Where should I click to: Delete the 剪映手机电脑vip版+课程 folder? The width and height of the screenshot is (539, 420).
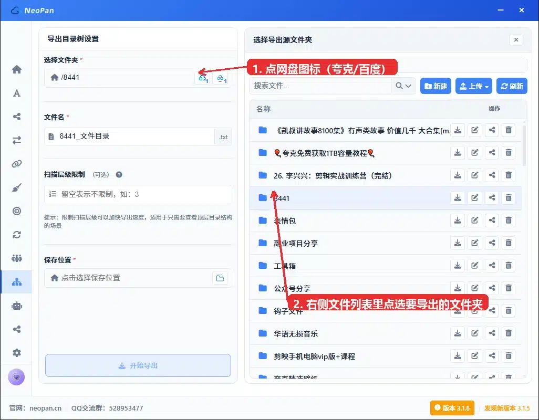(x=509, y=356)
